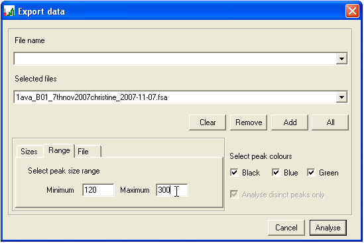364x243 pixels.
Task: Click the Export data title bar icon
Action: (9, 11)
